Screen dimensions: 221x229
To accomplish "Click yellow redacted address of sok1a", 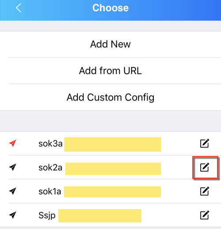I will click(x=112, y=192).
